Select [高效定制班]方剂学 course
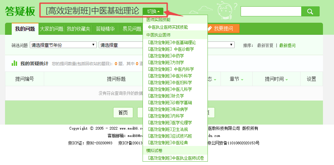The image size is (334, 165). 166,62
